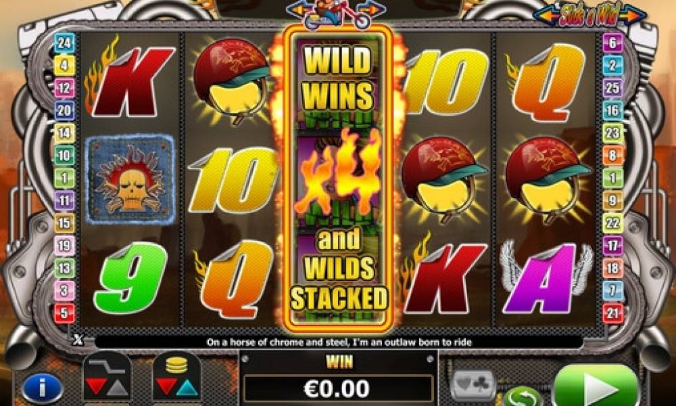Lower coin bet with red down arrow
676x406 pixels.
tap(166, 386)
